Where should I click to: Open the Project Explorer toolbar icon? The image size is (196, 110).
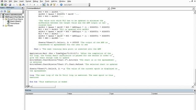coord(48,5)
